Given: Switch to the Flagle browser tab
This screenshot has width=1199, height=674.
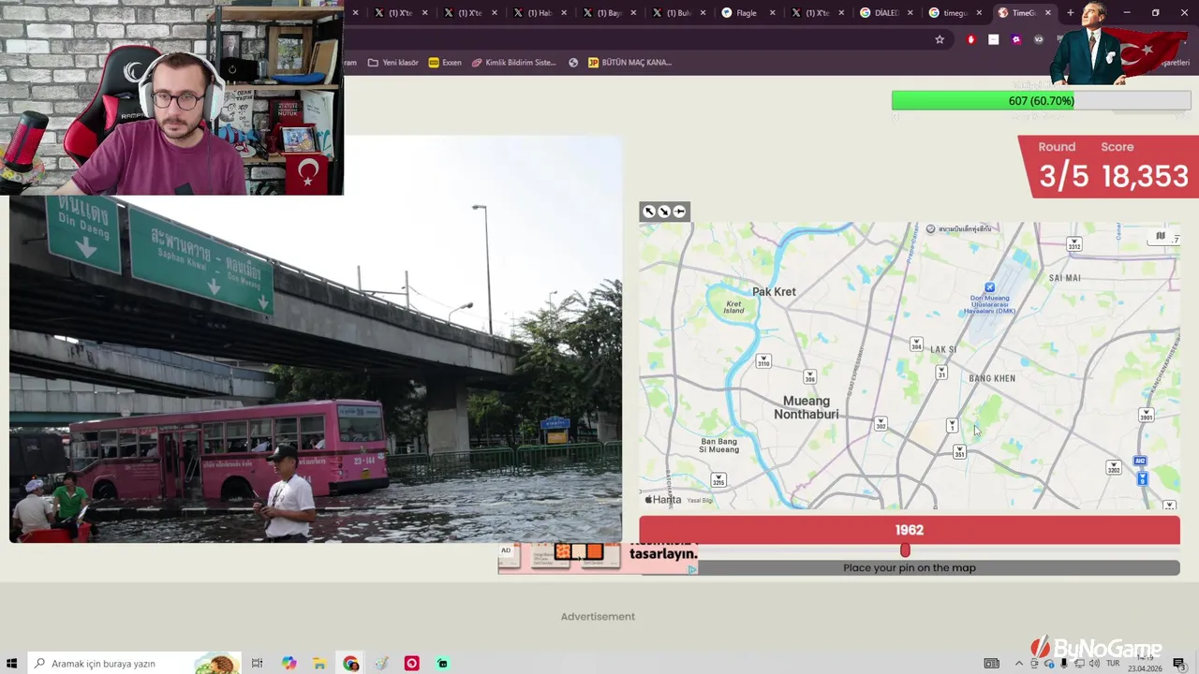Looking at the screenshot, I should pyautogui.click(x=746, y=13).
